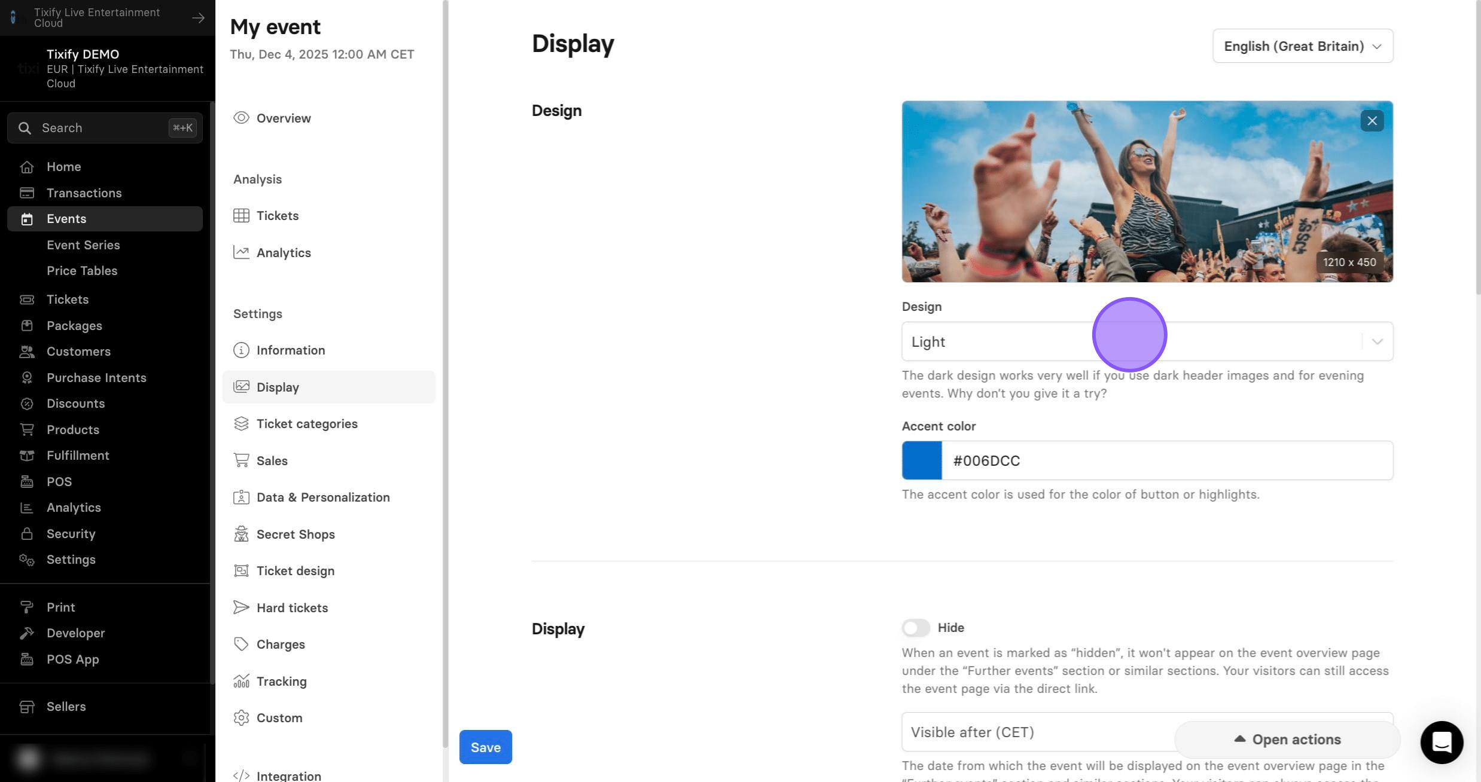Open the English (Great Britain) language dropdown
Image resolution: width=1481 pixels, height=782 pixels.
pos(1303,46)
